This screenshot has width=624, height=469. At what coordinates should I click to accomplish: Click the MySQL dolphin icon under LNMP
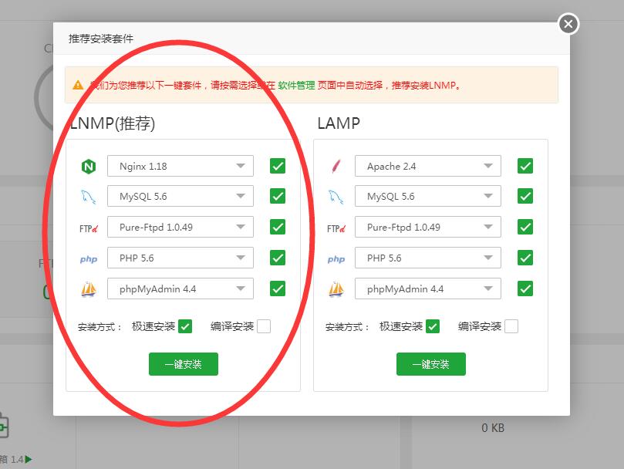(x=88, y=197)
